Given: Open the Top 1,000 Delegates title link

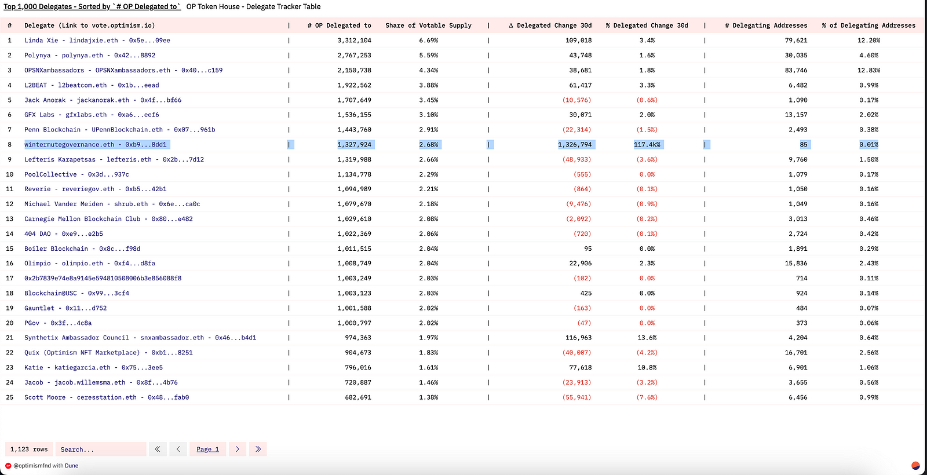Looking at the screenshot, I should pos(92,7).
